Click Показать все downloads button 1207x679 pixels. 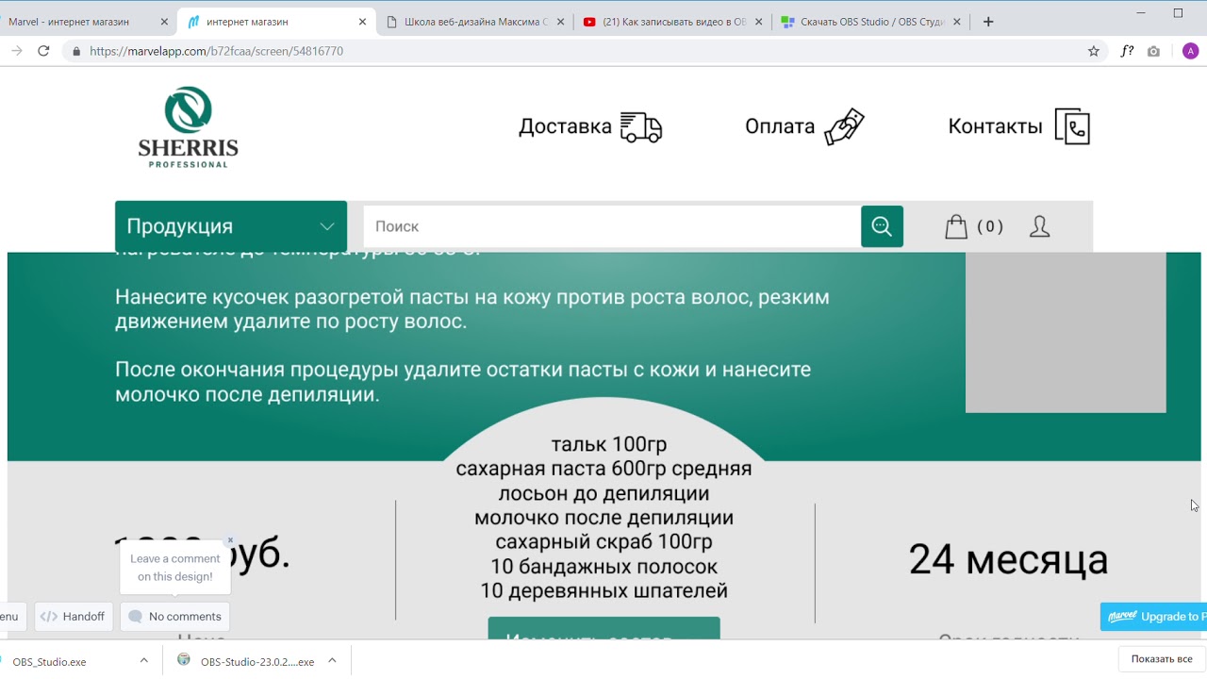tap(1161, 659)
